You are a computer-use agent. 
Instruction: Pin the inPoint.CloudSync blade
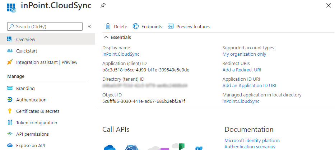[103, 6]
